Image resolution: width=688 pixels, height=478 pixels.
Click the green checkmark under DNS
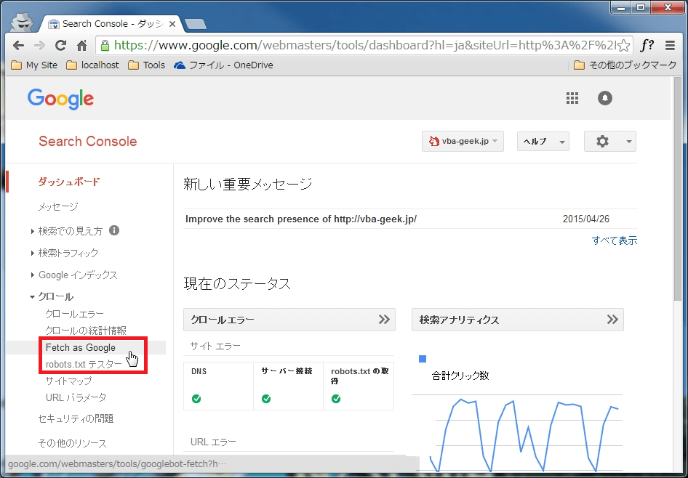point(194,397)
